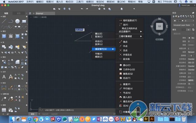Screen dimensions: 196x123
Task: Click the Insert Block tool
Action: [4, 47]
